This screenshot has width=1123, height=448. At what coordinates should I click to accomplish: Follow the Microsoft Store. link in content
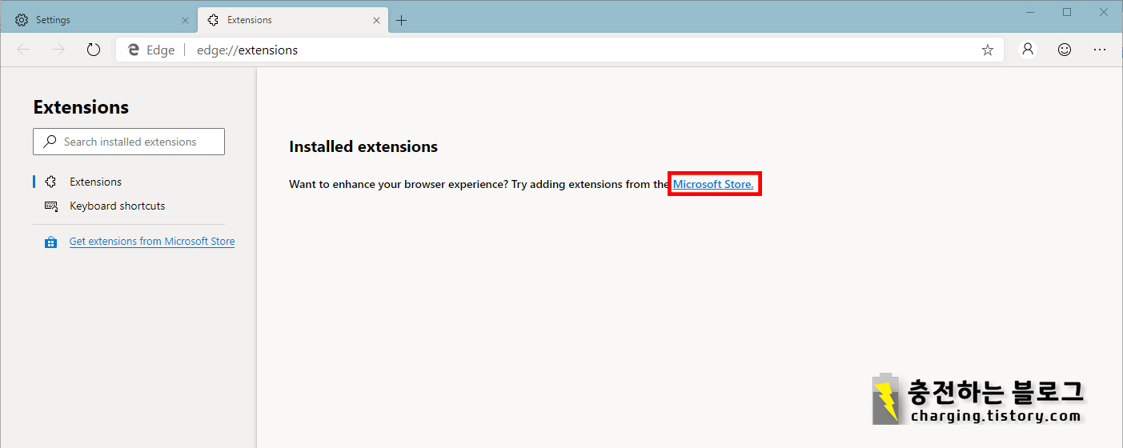coord(713,184)
